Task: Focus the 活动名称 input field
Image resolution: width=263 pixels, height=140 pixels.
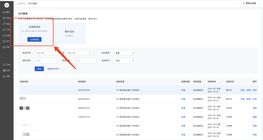Action: coord(45,61)
